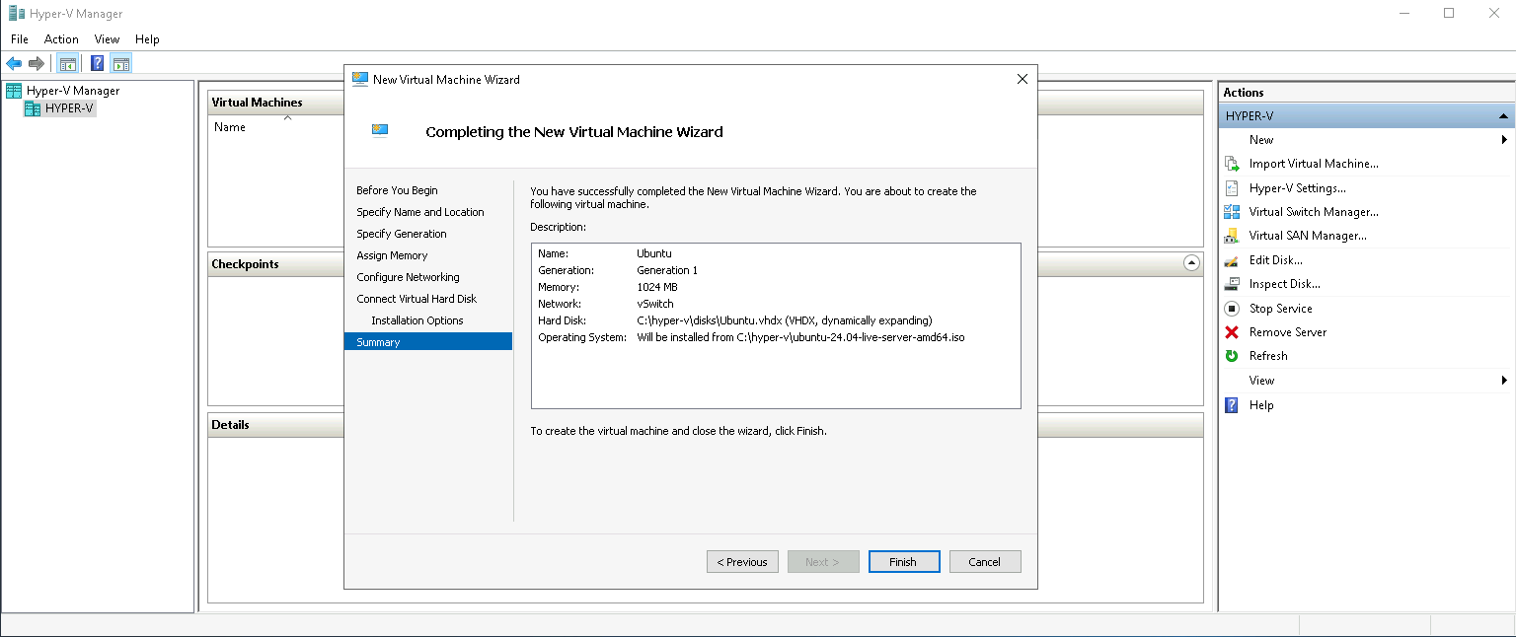
Task: Select HYPER-V server in tree
Action: pos(69,108)
